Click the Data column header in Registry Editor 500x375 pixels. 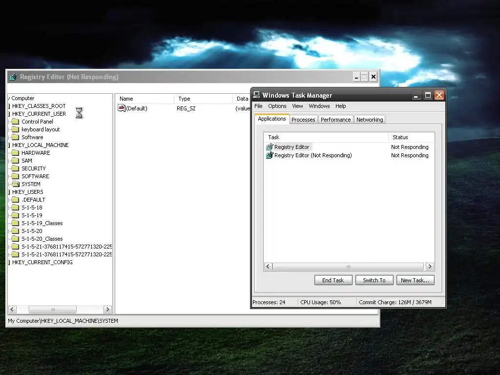point(242,99)
